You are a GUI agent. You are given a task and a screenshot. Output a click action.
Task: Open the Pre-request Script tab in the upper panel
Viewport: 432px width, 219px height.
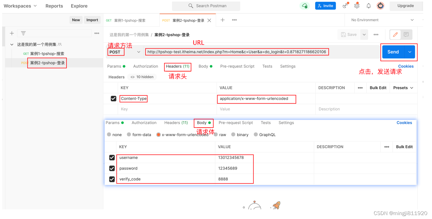click(237, 66)
